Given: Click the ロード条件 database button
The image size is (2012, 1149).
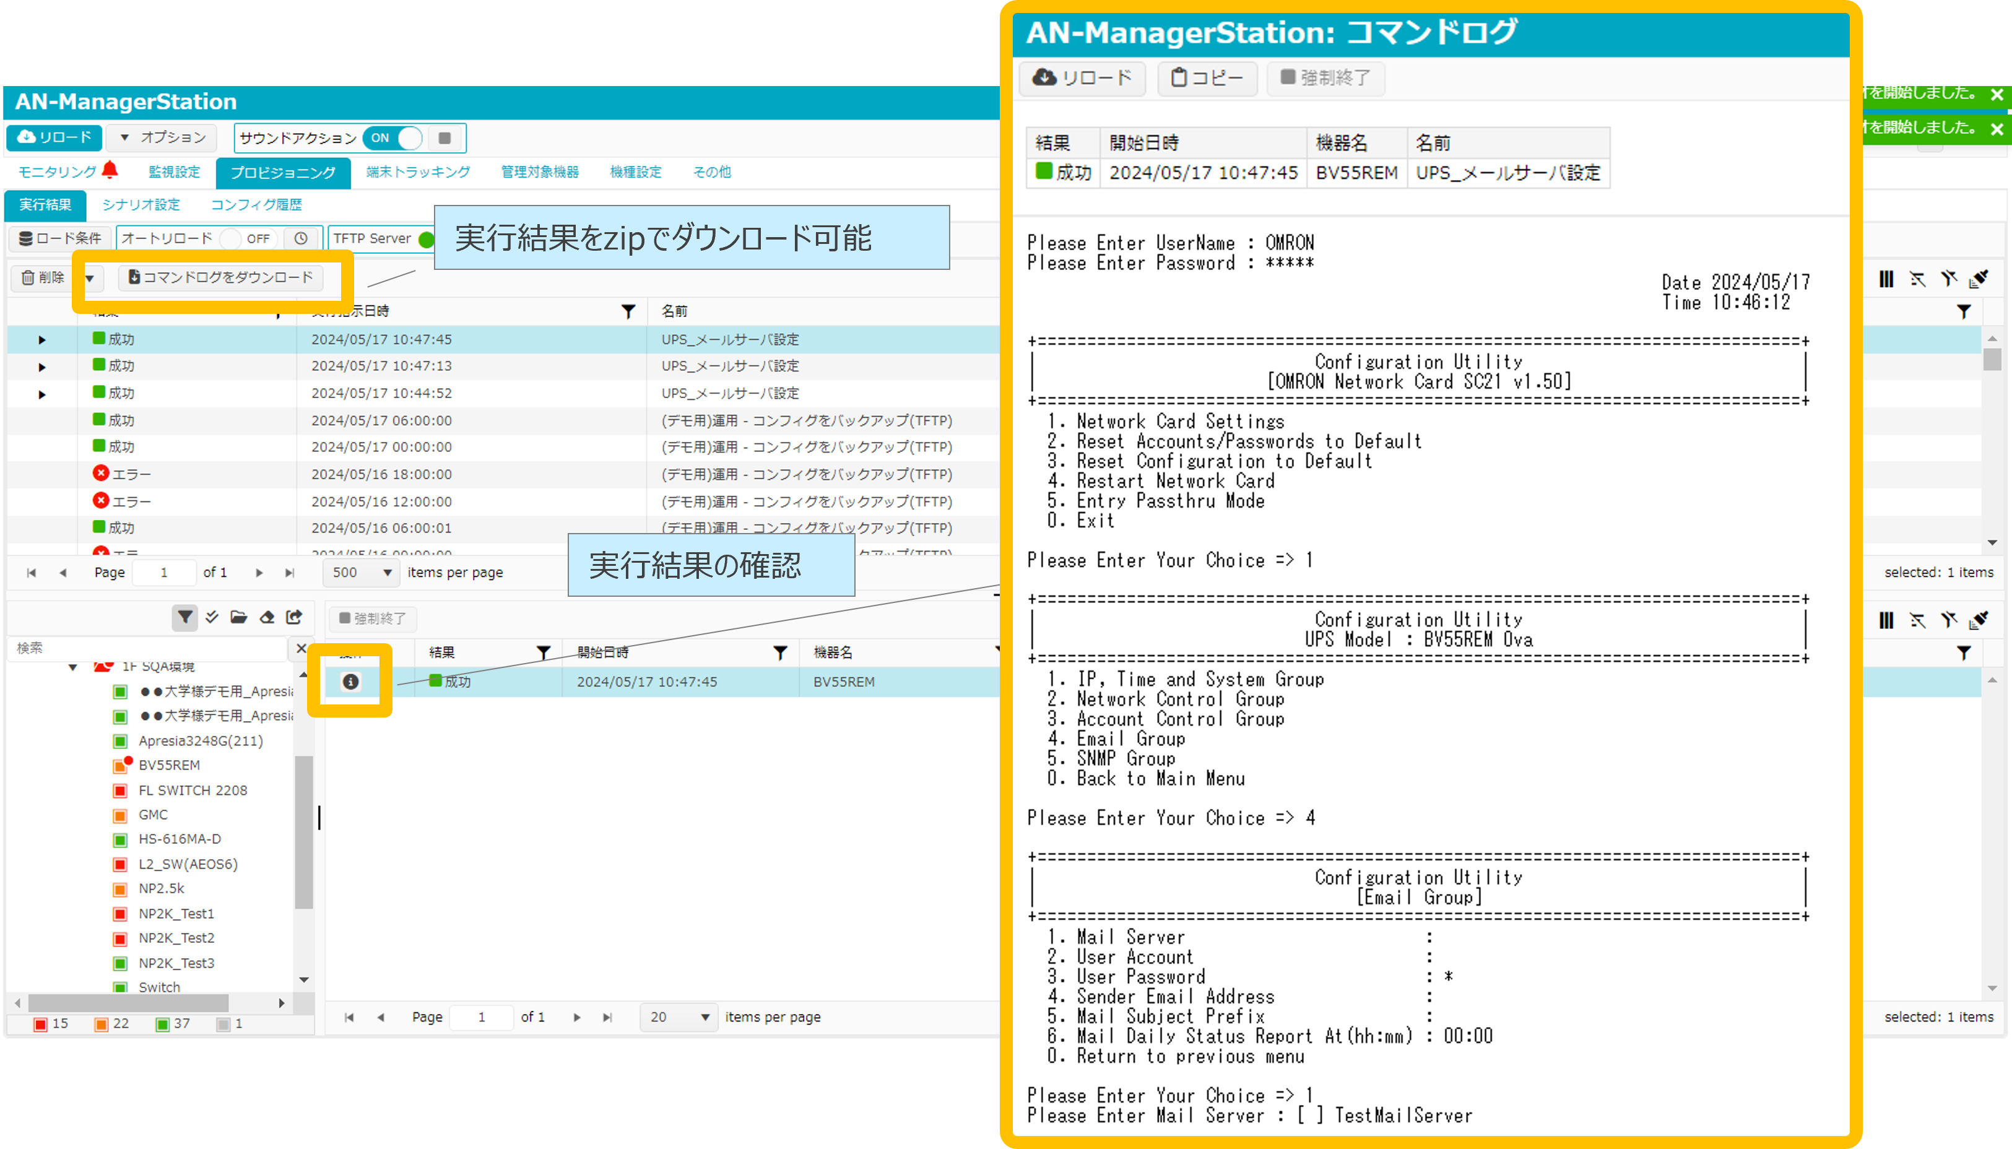Looking at the screenshot, I should pyautogui.click(x=60, y=238).
